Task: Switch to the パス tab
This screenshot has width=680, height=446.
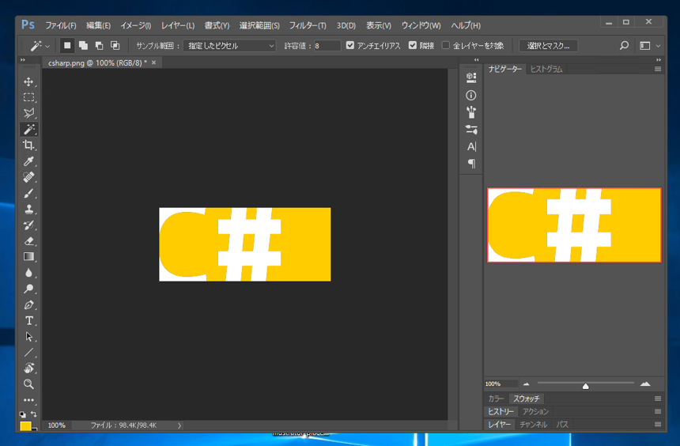Action: [562, 425]
